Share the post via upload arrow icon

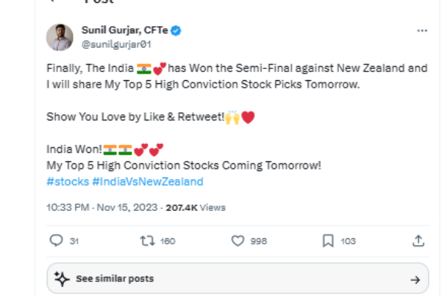pyautogui.click(x=418, y=241)
